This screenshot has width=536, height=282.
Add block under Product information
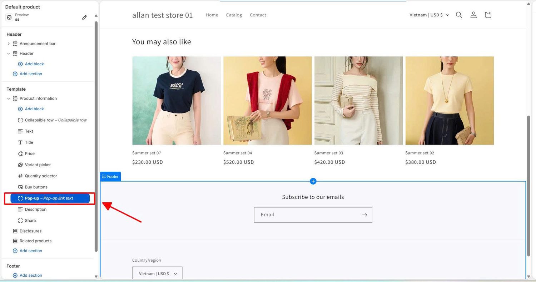coord(31,109)
